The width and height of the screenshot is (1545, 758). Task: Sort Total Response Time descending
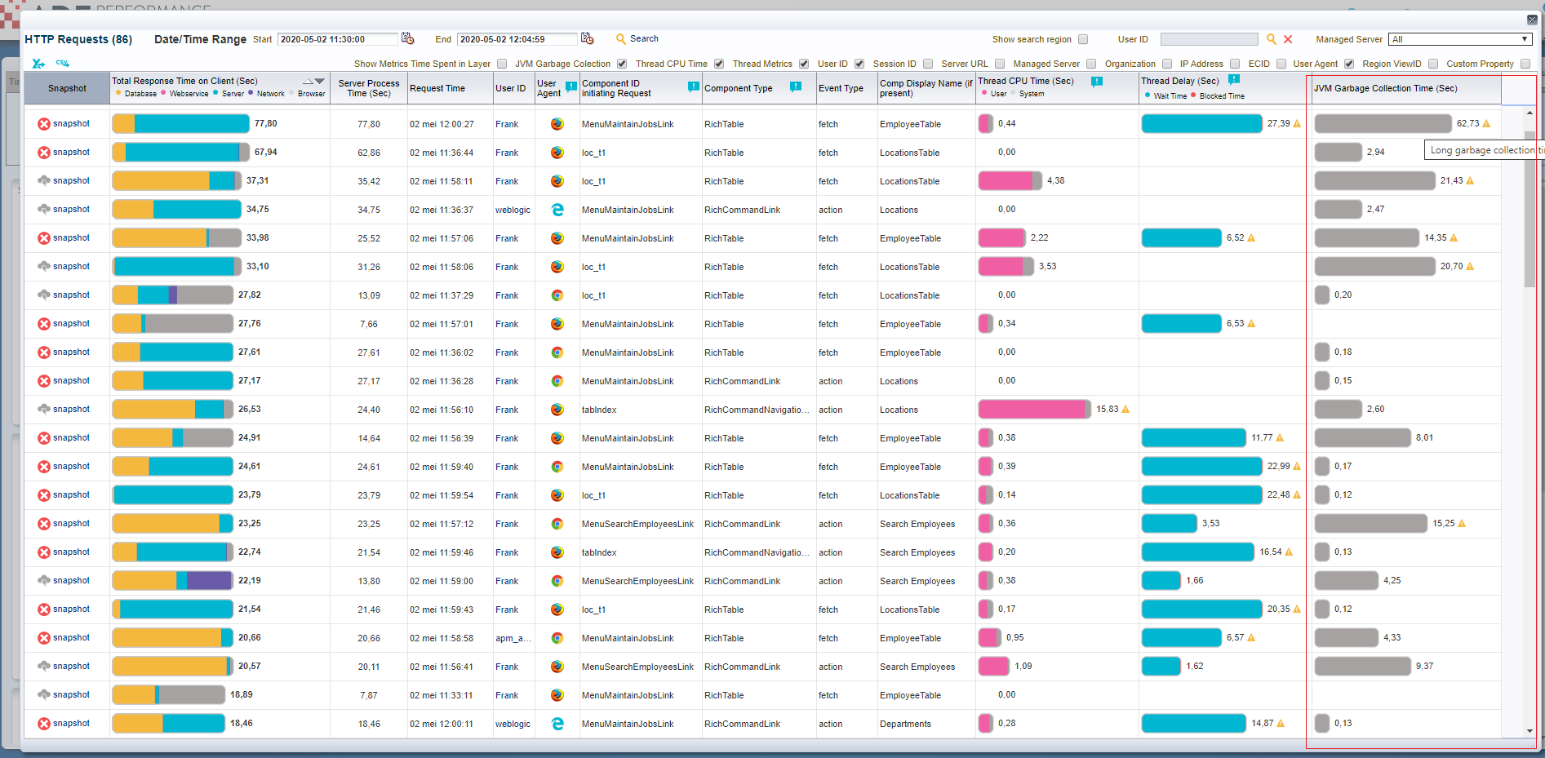click(x=320, y=82)
